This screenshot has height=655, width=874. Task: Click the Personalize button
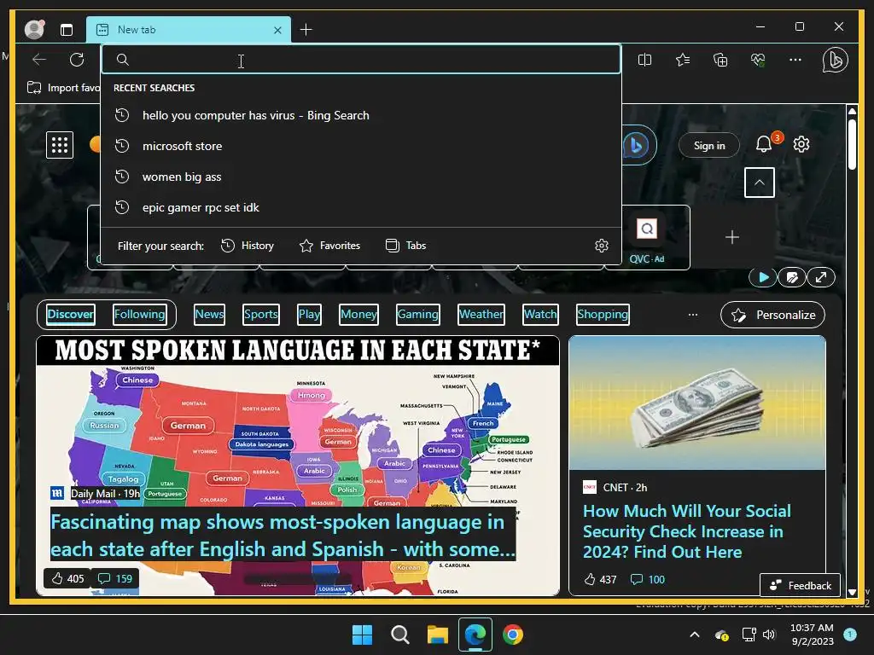[772, 315]
